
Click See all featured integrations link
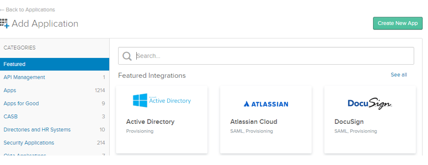(399, 75)
